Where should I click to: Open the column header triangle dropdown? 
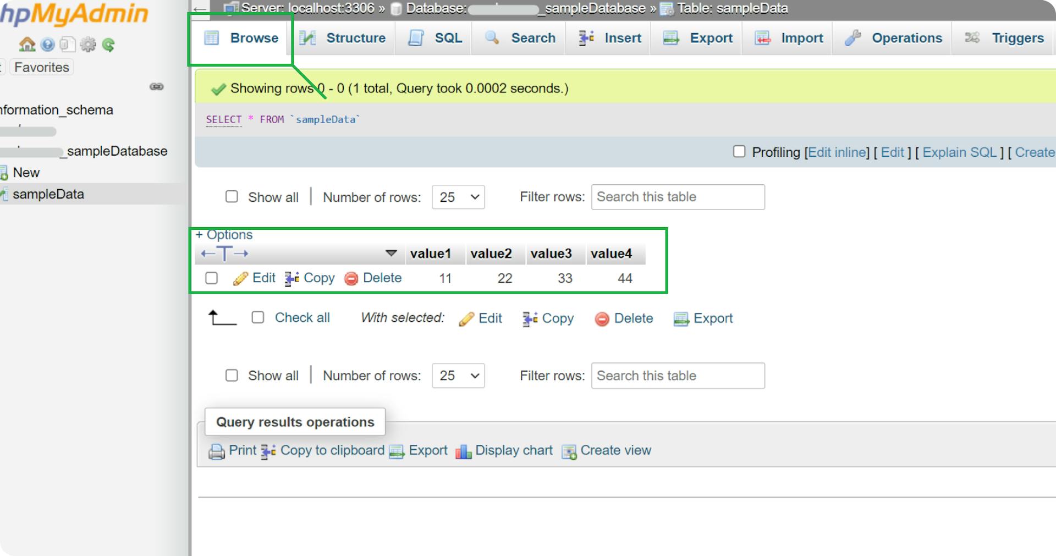click(391, 254)
